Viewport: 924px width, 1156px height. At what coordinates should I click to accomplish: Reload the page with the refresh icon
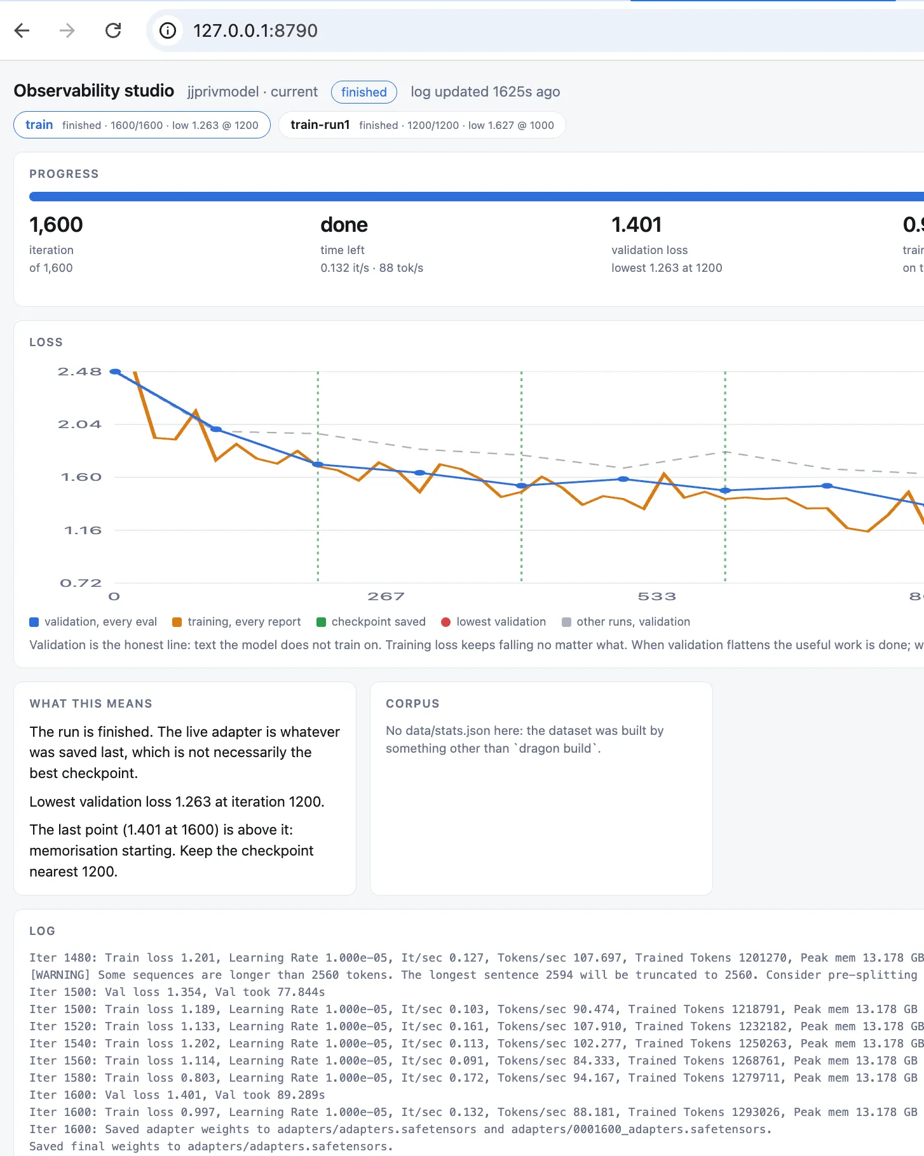click(113, 30)
